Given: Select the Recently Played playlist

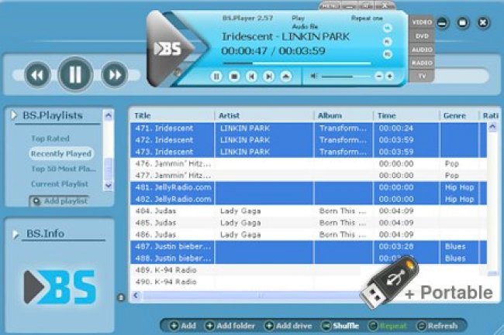Looking at the screenshot, I should pos(61,153).
